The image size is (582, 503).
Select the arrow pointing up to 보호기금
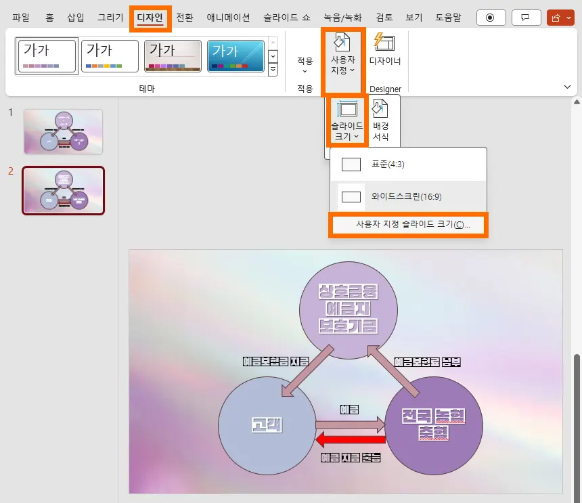pos(393,371)
